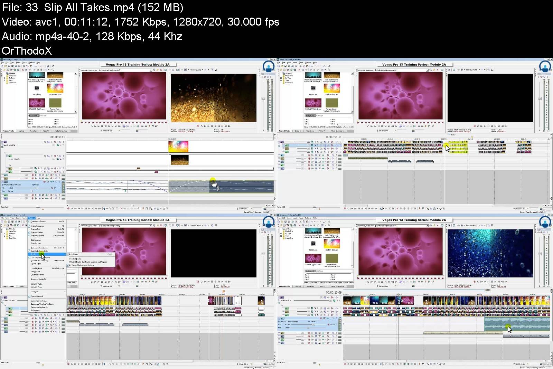Click timeline Record icon in blue-bubbles preview frame
The width and height of the screenshot is (553, 369).
(345, 364)
